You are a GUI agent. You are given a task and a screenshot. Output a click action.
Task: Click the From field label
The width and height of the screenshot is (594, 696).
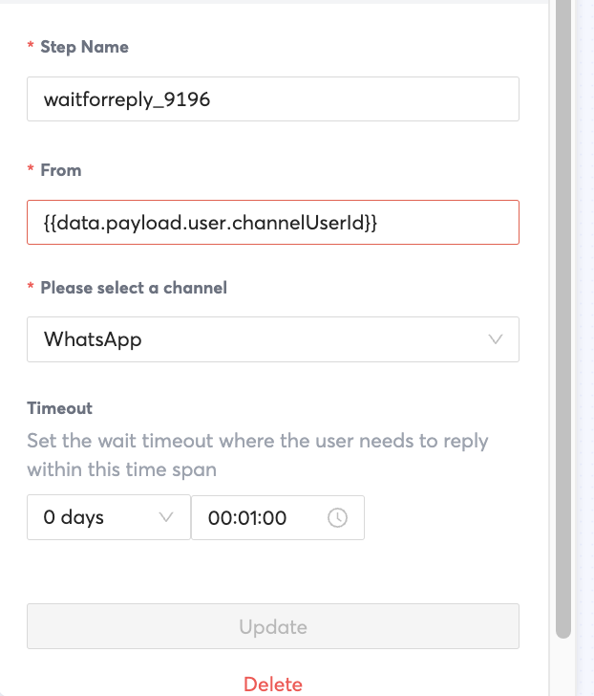tap(61, 170)
